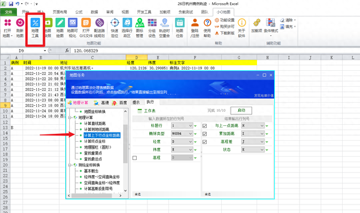Click the 启动 start button
Screen dimensions: 360x213
click(241, 110)
